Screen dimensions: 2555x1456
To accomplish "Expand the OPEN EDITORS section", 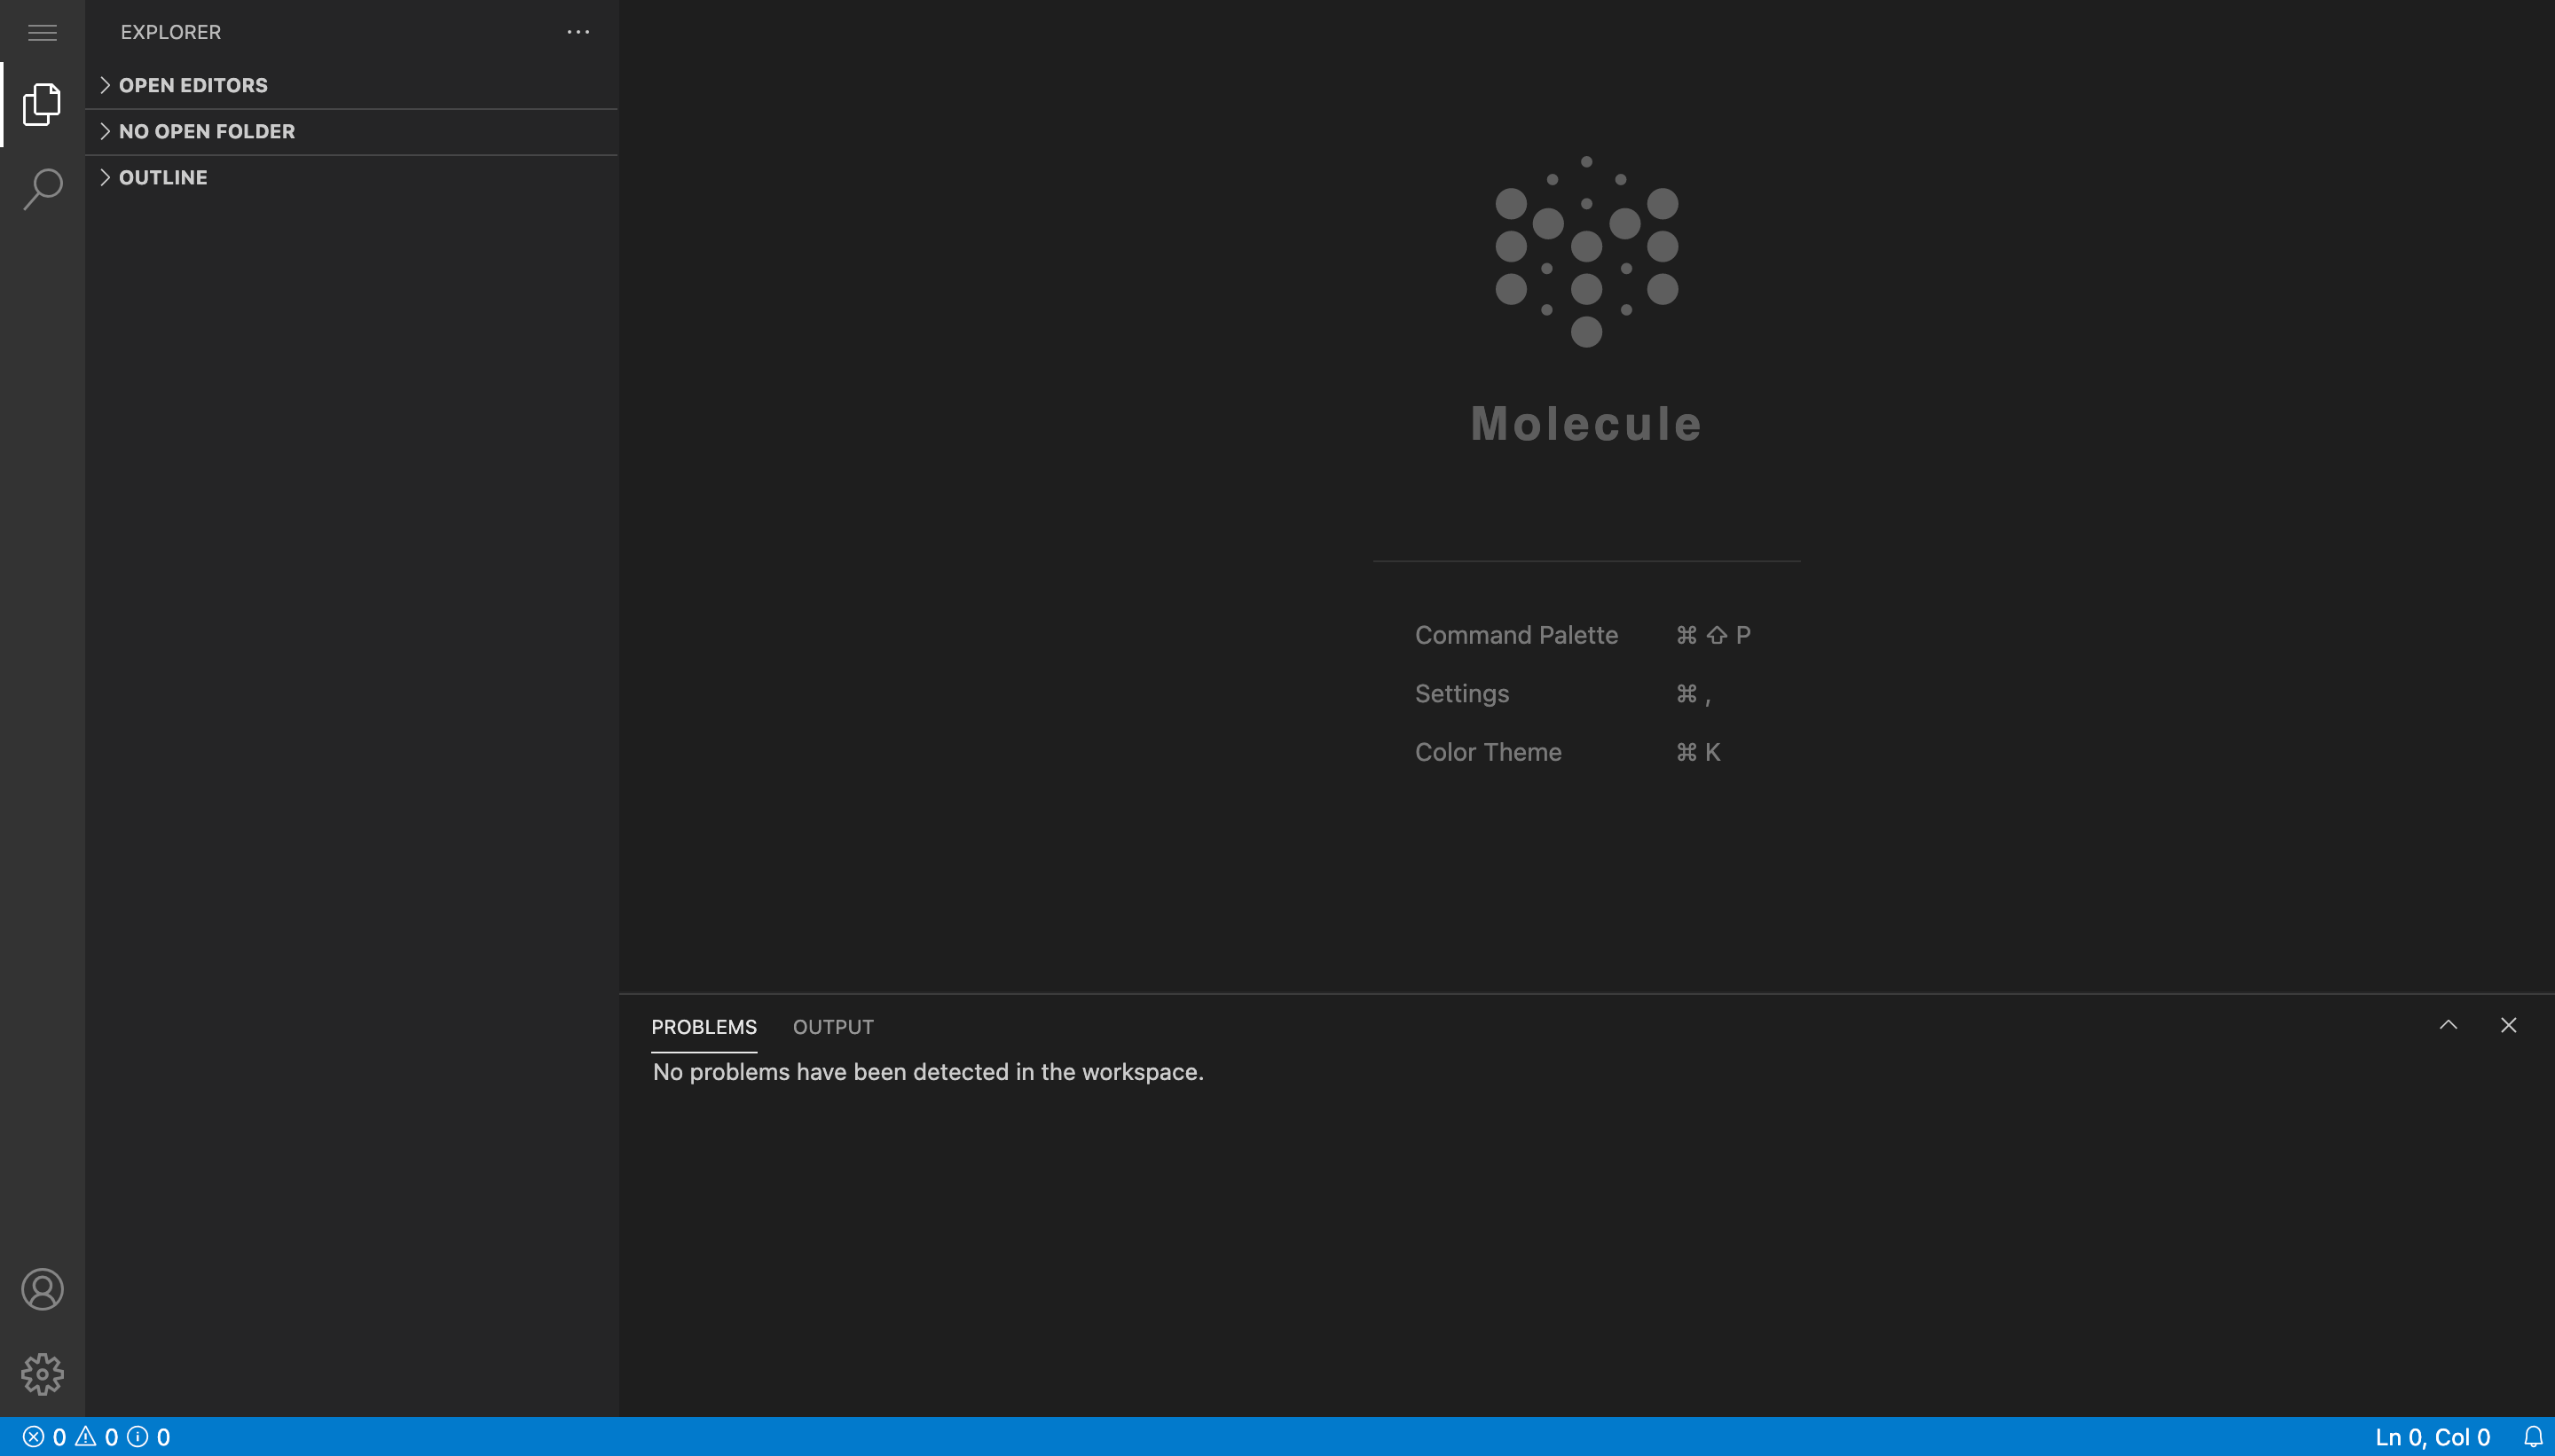I will coord(193,85).
